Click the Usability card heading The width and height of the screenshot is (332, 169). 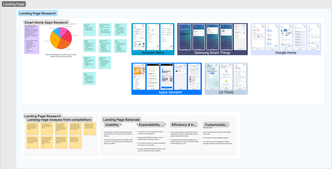pyautogui.click(x=112, y=125)
